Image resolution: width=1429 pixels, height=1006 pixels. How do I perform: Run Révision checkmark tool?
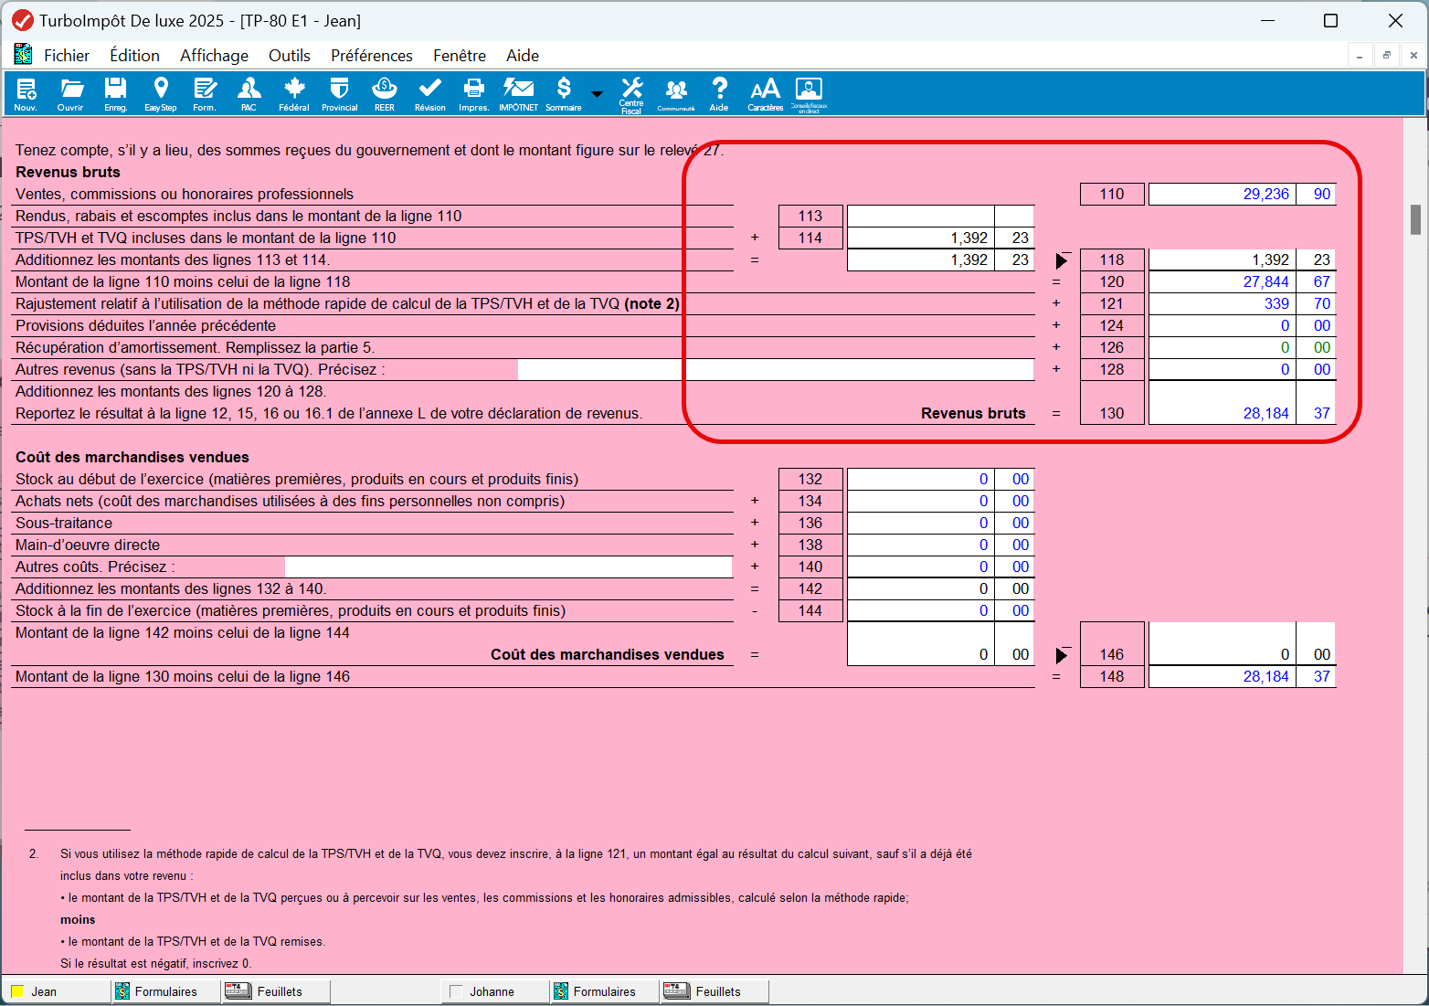click(429, 93)
